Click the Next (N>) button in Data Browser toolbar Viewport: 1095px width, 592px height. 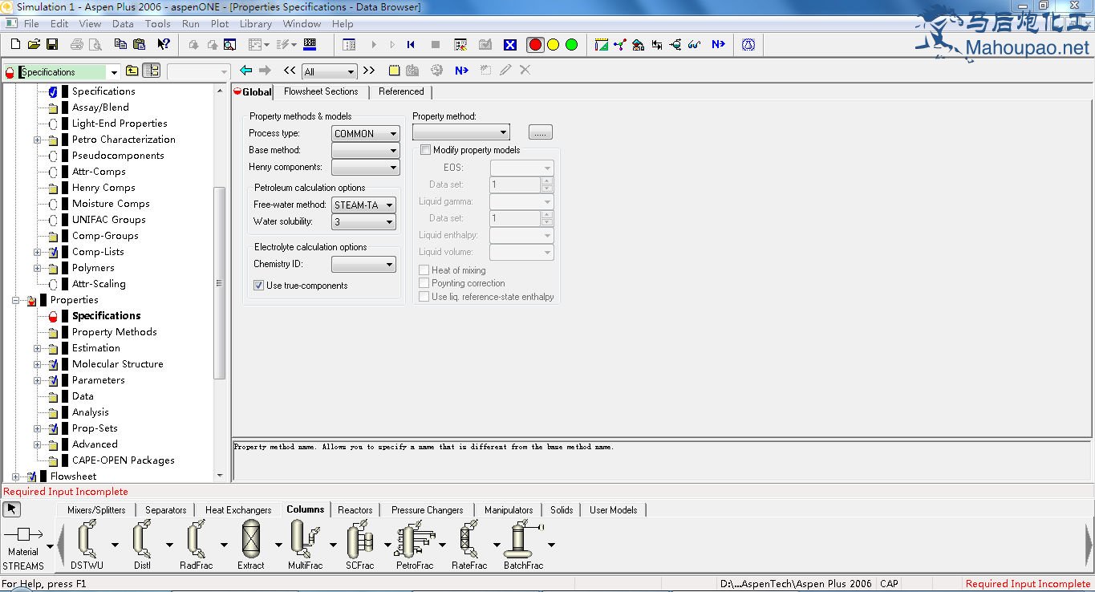(x=461, y=71)
